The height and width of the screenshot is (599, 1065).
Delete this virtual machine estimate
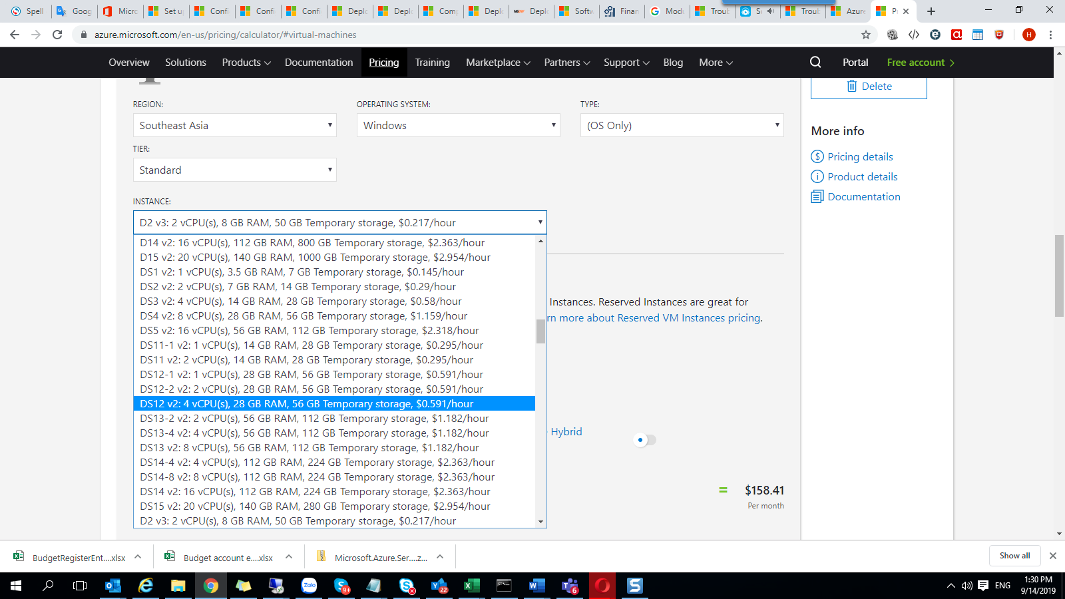(x=869, y=87)
